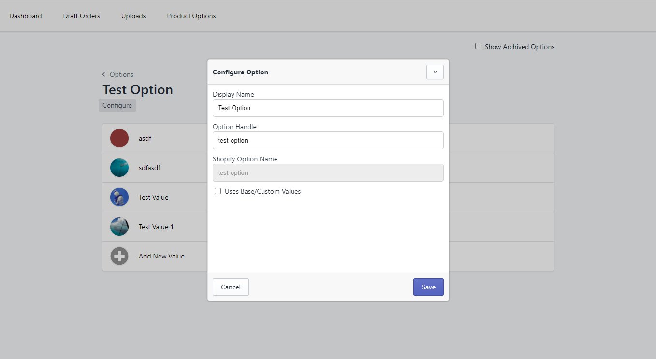The width and height of the screenshot is (656, 359).
Task: Click the Add New Value plus icon
Action: coord(119,256)
